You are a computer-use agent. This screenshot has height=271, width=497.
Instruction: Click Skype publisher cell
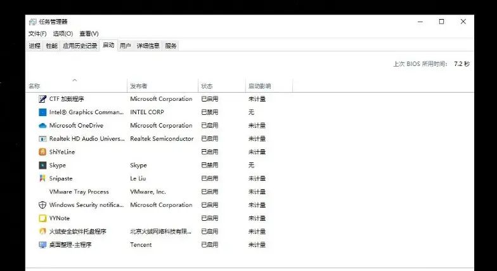(138, 165)
